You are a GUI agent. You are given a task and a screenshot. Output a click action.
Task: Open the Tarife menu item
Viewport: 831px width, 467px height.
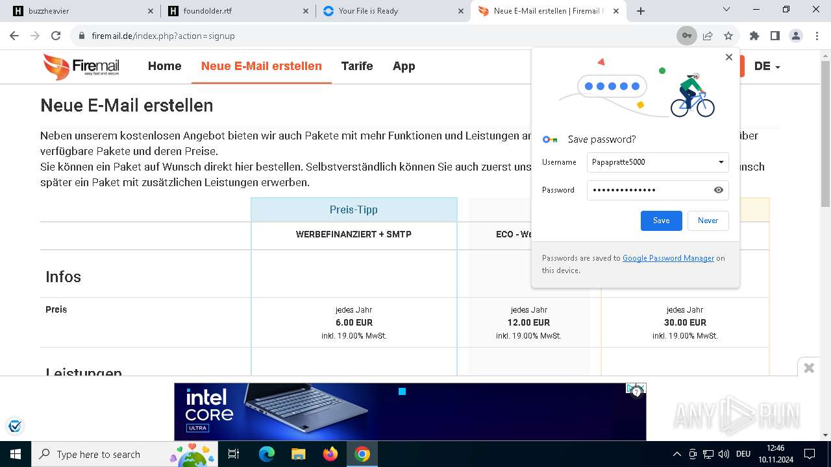point(357,66)
